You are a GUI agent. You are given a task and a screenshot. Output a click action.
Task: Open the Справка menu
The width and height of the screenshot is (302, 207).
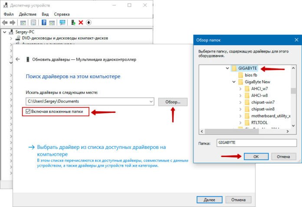click(x=62, y=14)
